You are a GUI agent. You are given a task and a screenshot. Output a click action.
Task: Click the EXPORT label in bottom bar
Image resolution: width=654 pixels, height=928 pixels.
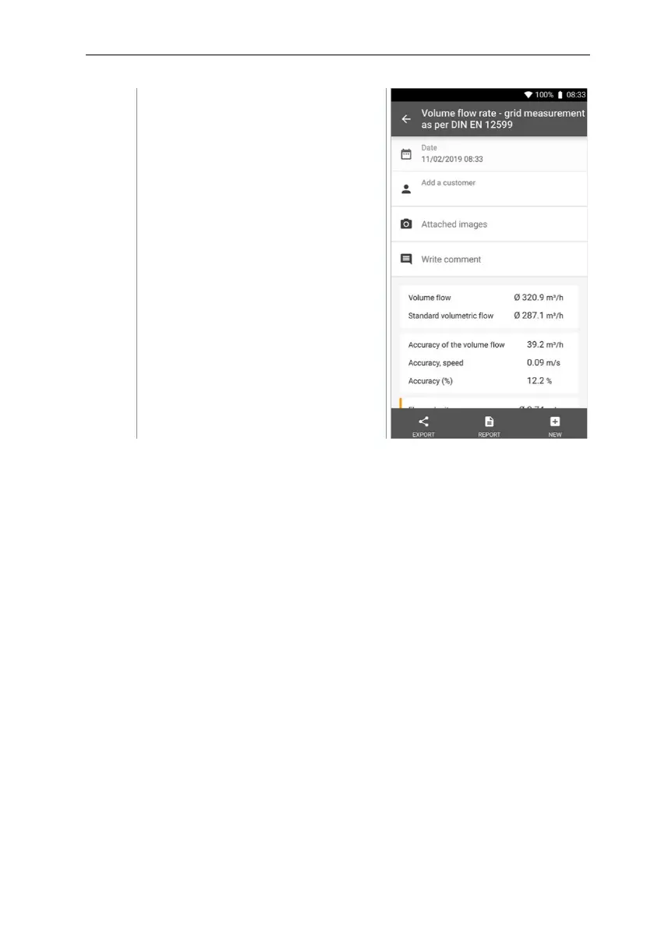424,435
